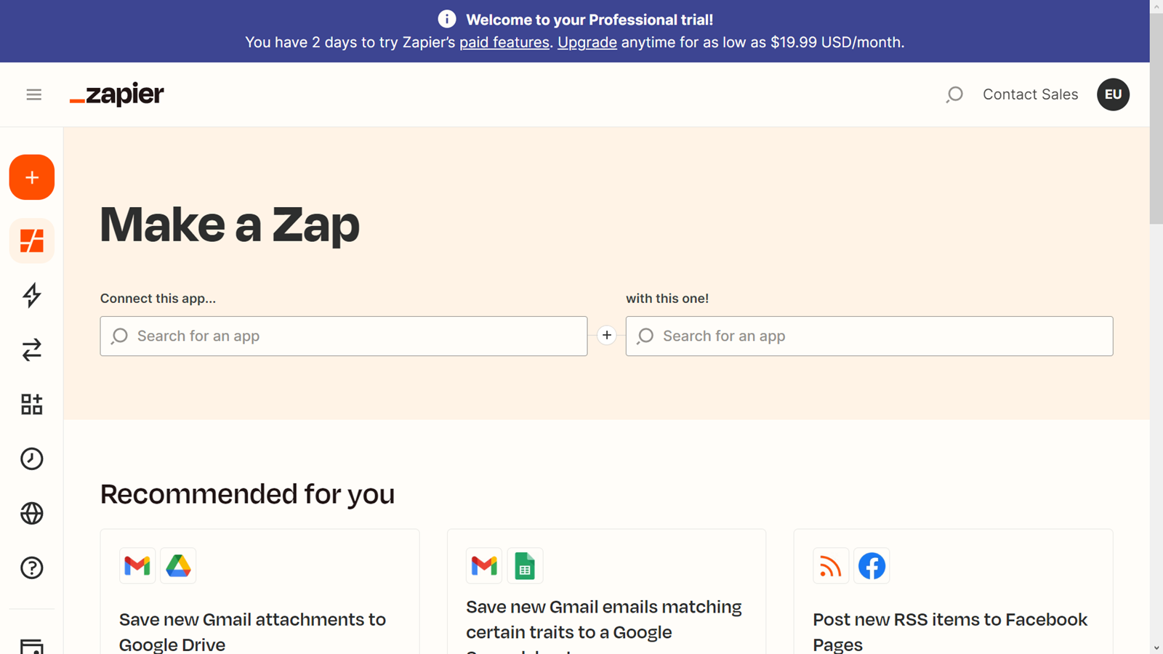View your Zaps via the lightning bolt
1163x654 pixels.
[31, 296]
